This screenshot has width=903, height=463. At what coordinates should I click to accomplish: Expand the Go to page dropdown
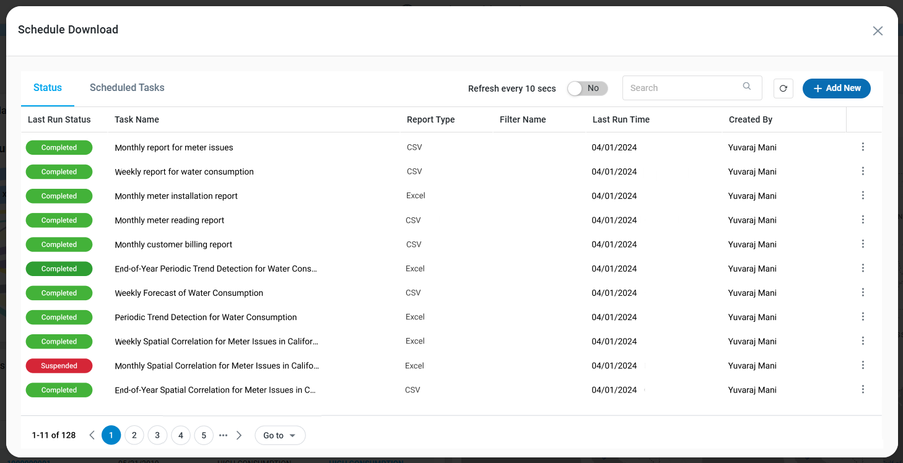tap(280, 435)
